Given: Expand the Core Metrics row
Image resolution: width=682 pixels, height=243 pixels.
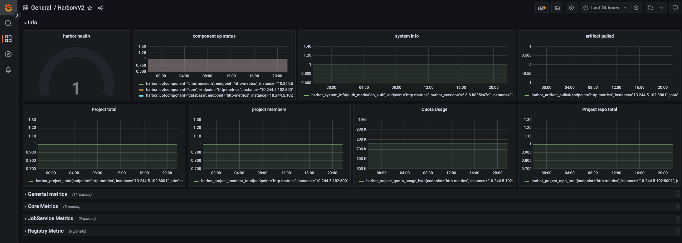Looking at the screenshot, I should coord(41,206).
